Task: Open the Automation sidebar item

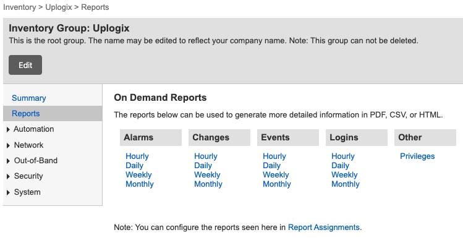Action: (x=33, y=129)
